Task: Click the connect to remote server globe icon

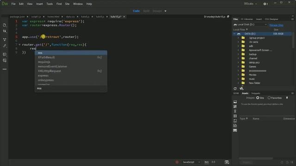Action: pyautogui.click(x=241, y=89)
